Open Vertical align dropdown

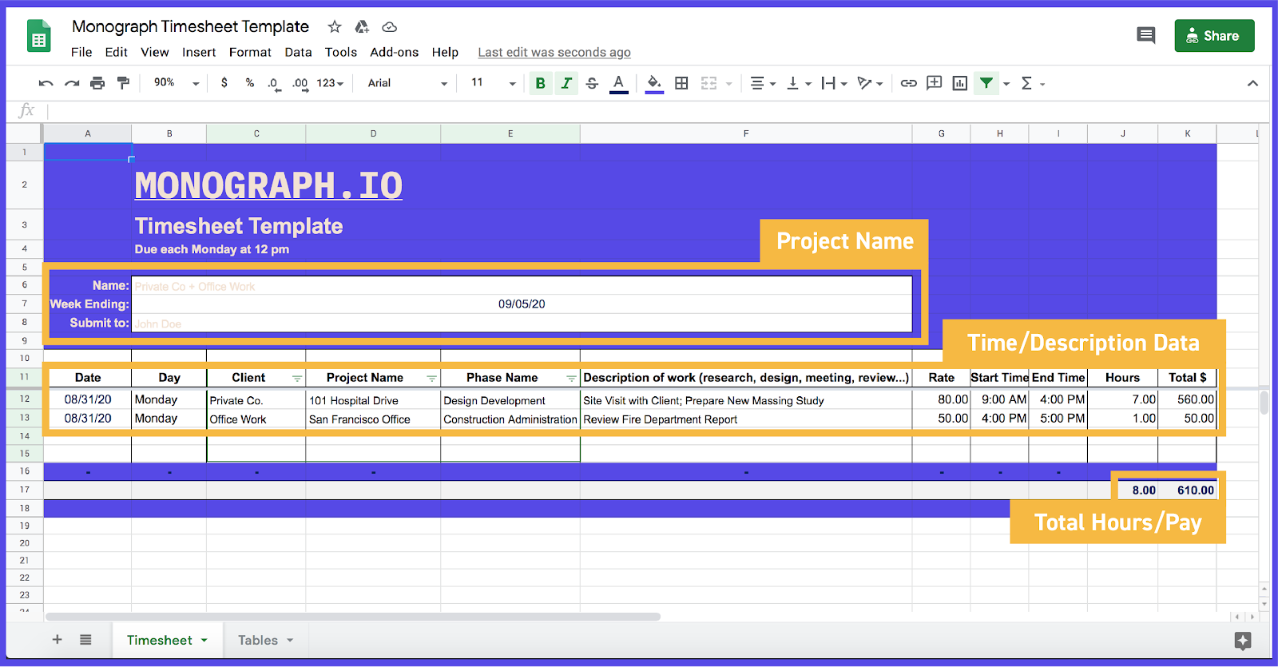click(799, 83)
